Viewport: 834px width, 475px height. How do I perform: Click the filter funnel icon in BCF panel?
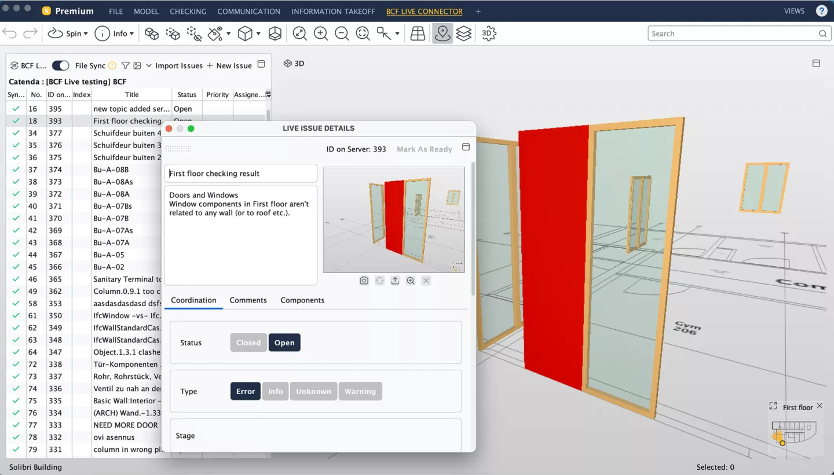coord(125,65)
